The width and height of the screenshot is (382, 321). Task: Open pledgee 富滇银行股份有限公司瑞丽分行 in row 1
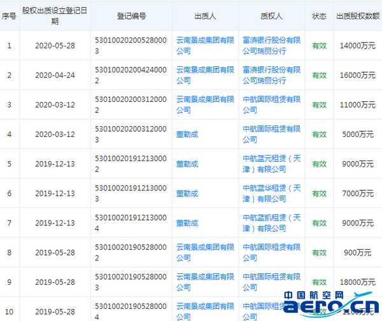point(271,46)
